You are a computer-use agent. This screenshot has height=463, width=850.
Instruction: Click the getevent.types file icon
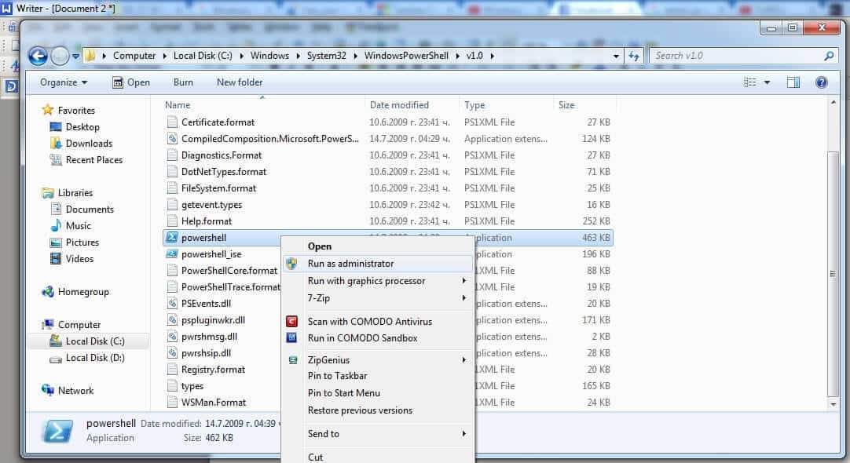click(x=172, y=205)
